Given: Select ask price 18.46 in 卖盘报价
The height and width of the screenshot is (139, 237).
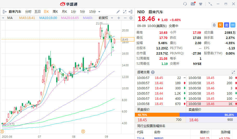Looking at the screenshot, I should 194,120.
